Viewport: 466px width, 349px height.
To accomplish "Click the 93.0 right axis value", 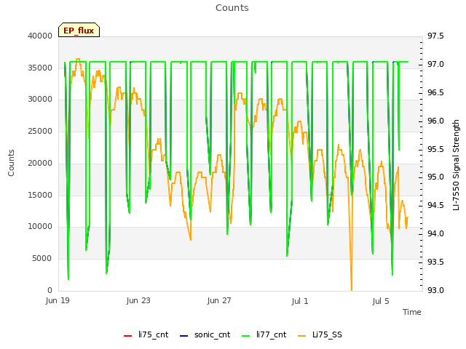I will 435,290.
